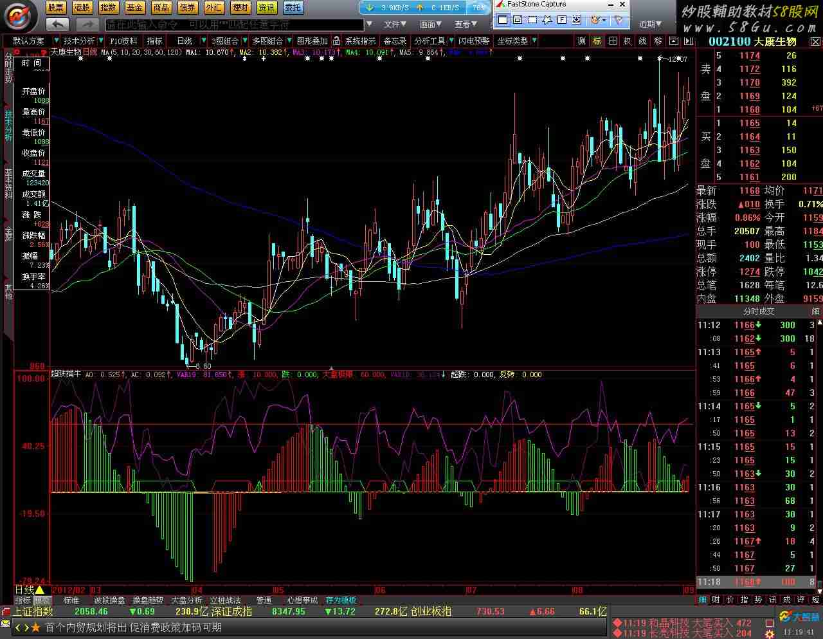Open the 查看 view menu

466,24
